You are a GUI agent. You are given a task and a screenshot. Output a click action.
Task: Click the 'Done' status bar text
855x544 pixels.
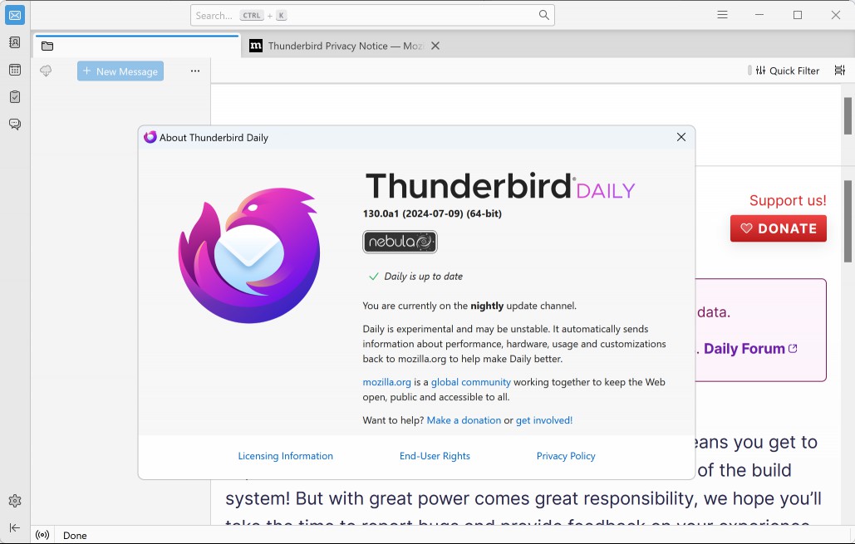[x=75, y=535]
